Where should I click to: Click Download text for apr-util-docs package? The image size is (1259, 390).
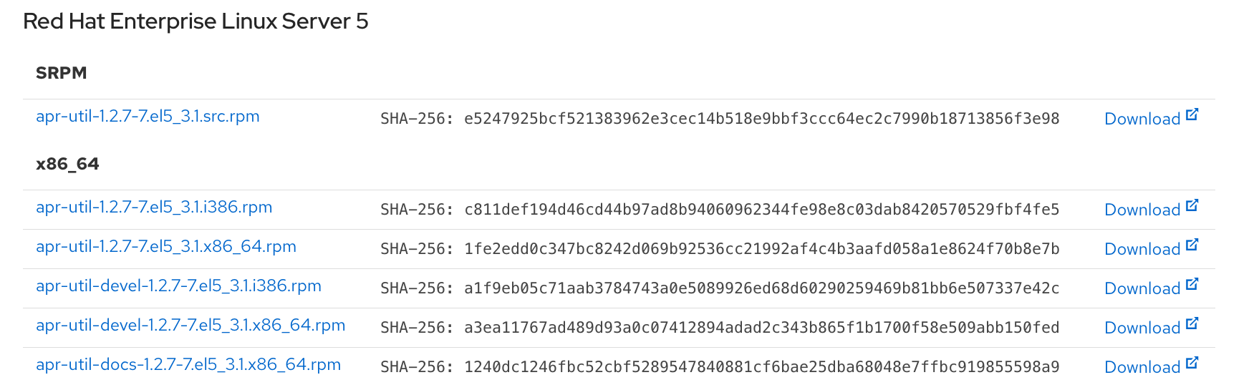tap(1142, 368)
